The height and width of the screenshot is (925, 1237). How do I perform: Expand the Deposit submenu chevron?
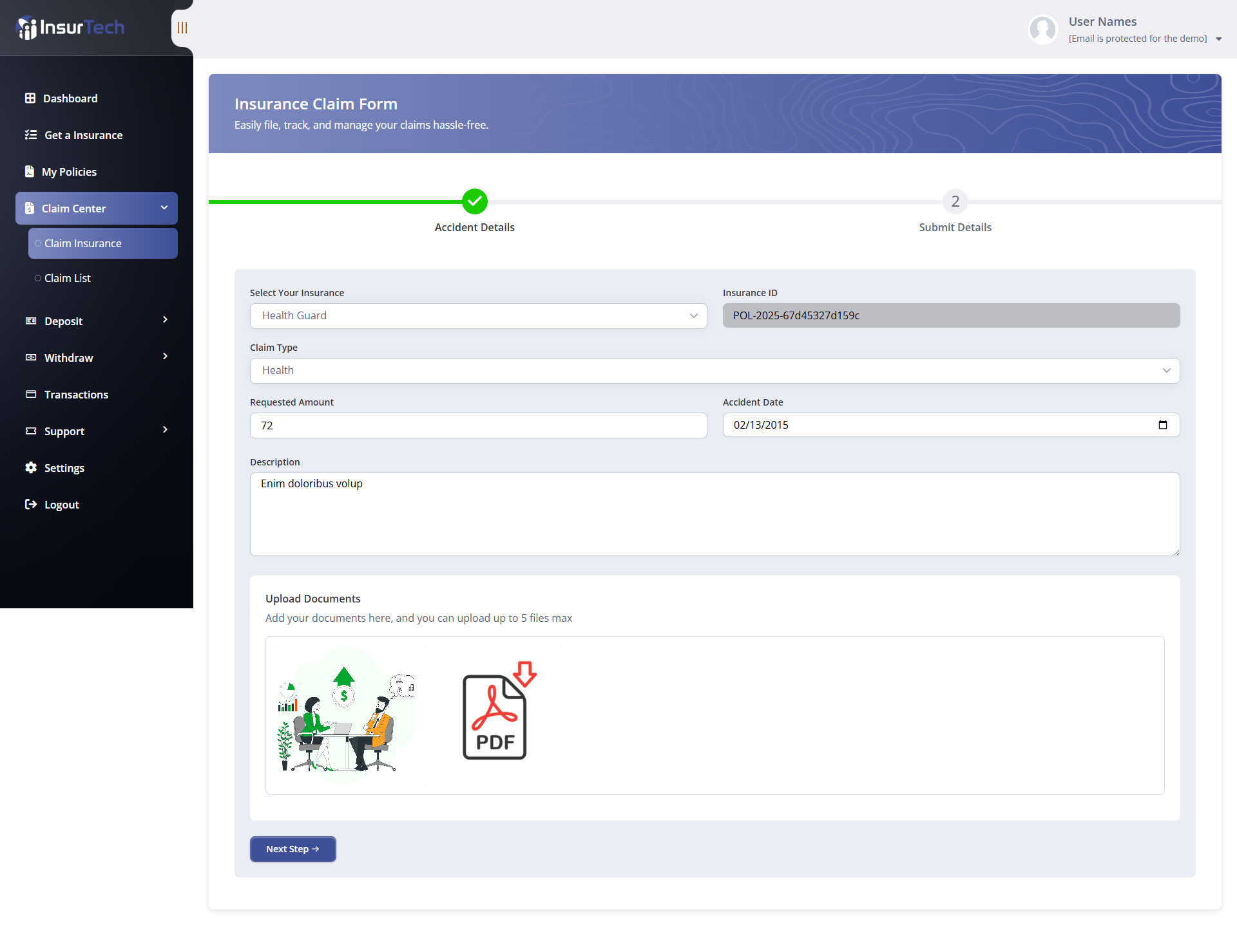[165, 320]
